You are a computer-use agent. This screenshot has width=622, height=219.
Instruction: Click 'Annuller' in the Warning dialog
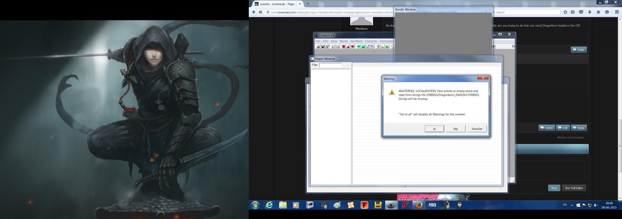point(477,129)
